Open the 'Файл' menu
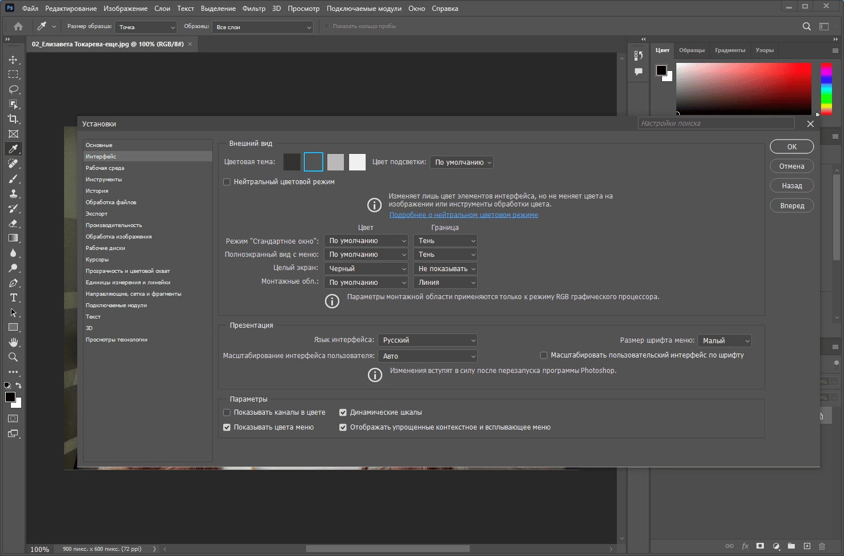 coord(30,9)
